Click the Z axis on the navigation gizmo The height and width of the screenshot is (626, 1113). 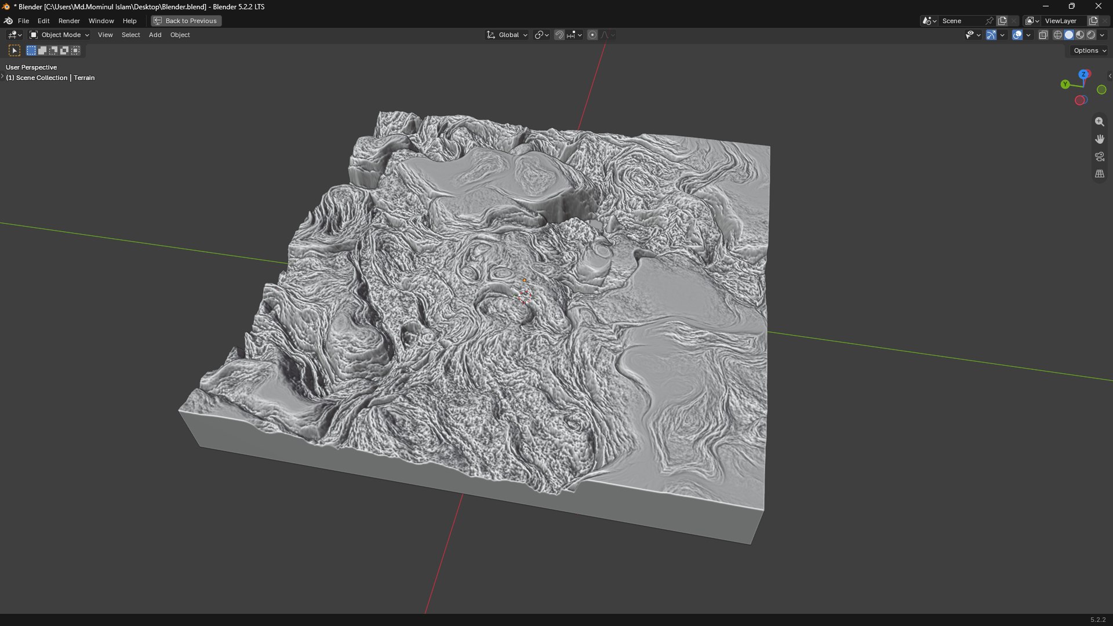tap(1083, 75)
